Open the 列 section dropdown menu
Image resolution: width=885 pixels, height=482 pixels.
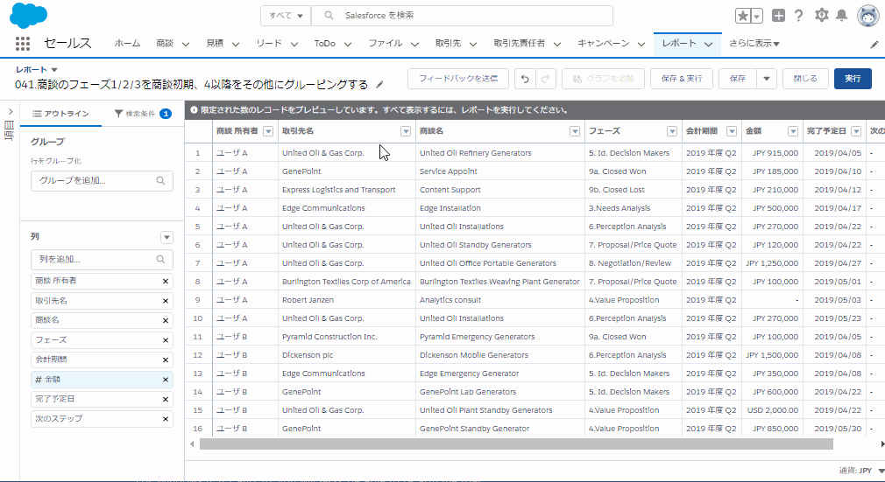tap(166, 237)
